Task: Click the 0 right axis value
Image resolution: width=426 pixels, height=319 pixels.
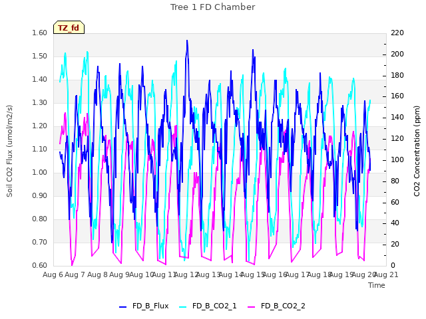Action: (393, 265)
